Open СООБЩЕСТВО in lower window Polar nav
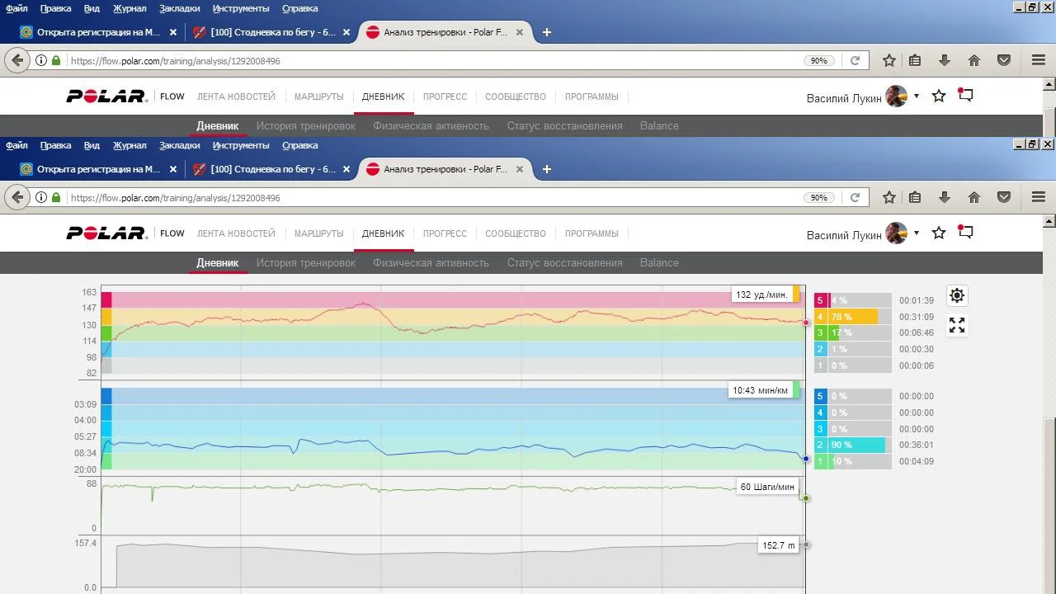The width and height of the screenshot is (1056, 594). (516, 233)
